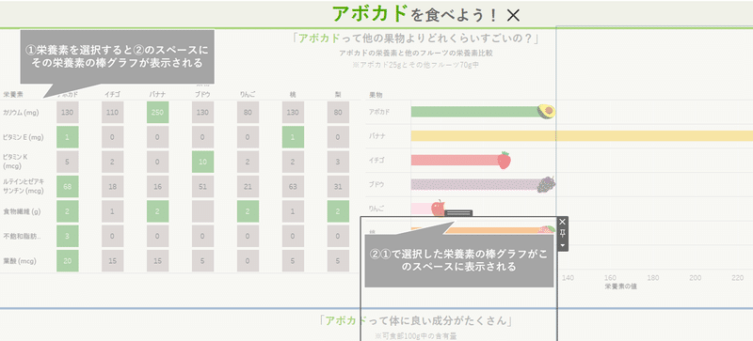Click the イチゴ column header in the table
753x341 pixels.
coord(112,95)
